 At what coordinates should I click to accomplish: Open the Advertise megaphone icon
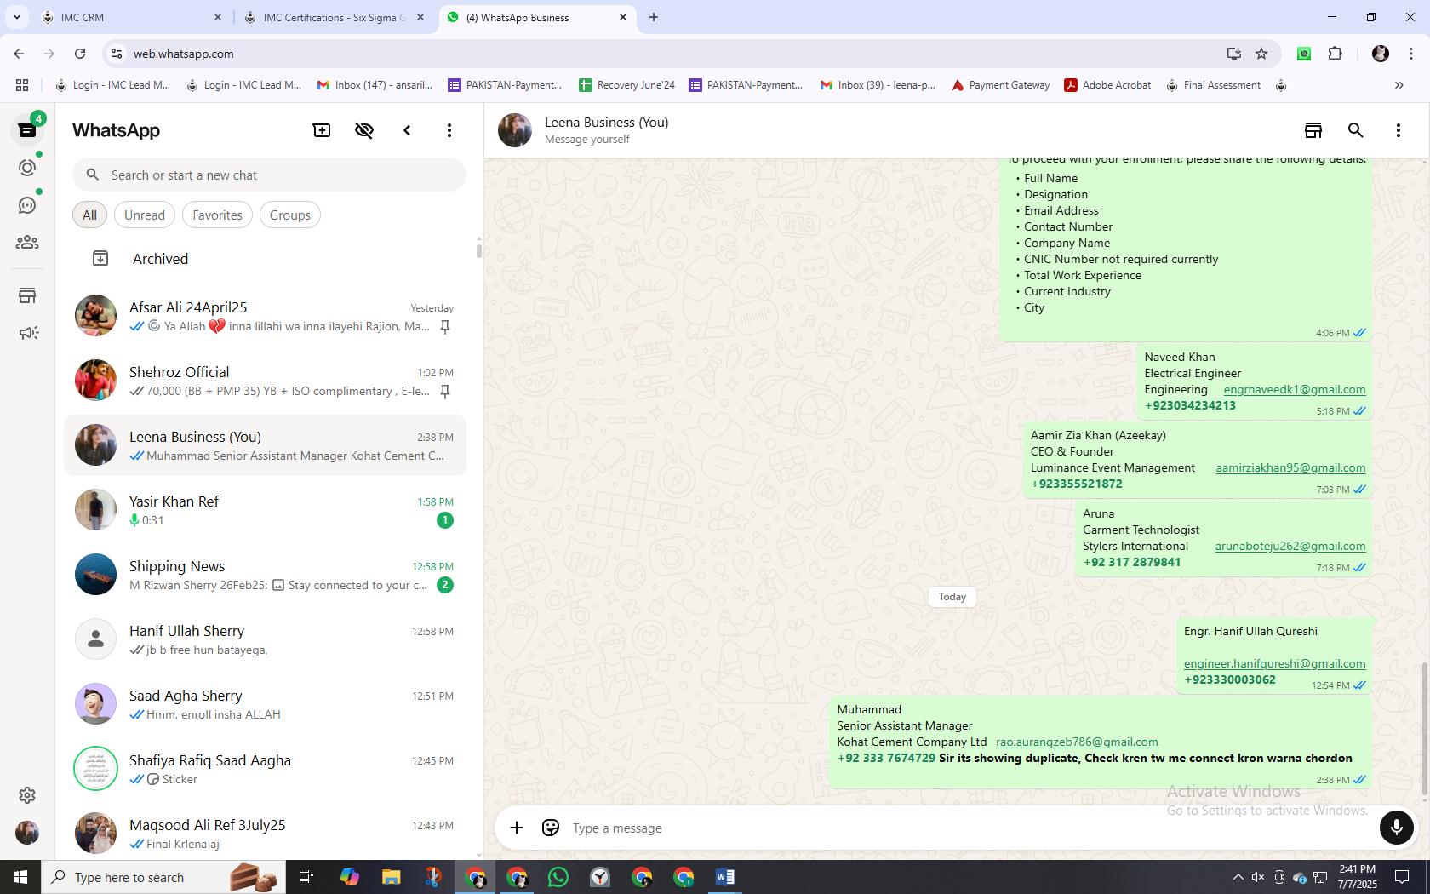coord(27,333)
